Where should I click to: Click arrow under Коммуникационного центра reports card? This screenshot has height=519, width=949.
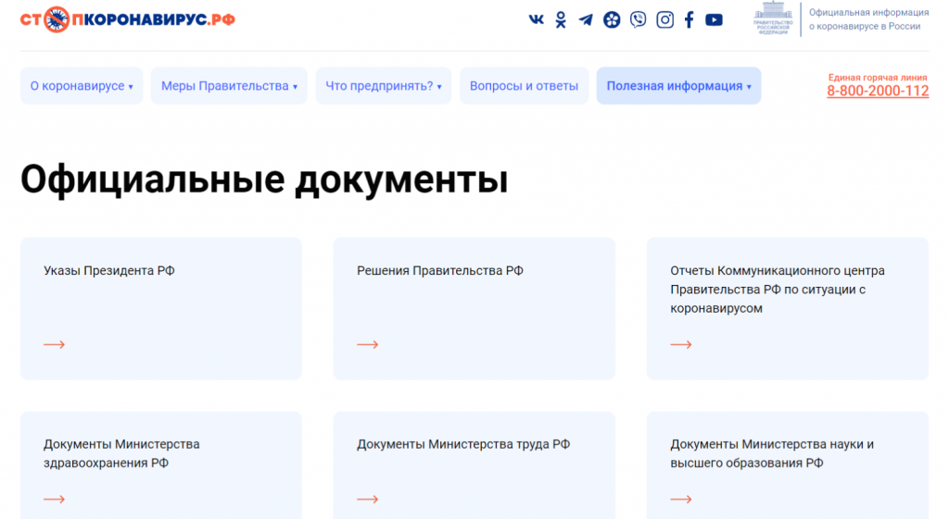(x=681, y=345)
